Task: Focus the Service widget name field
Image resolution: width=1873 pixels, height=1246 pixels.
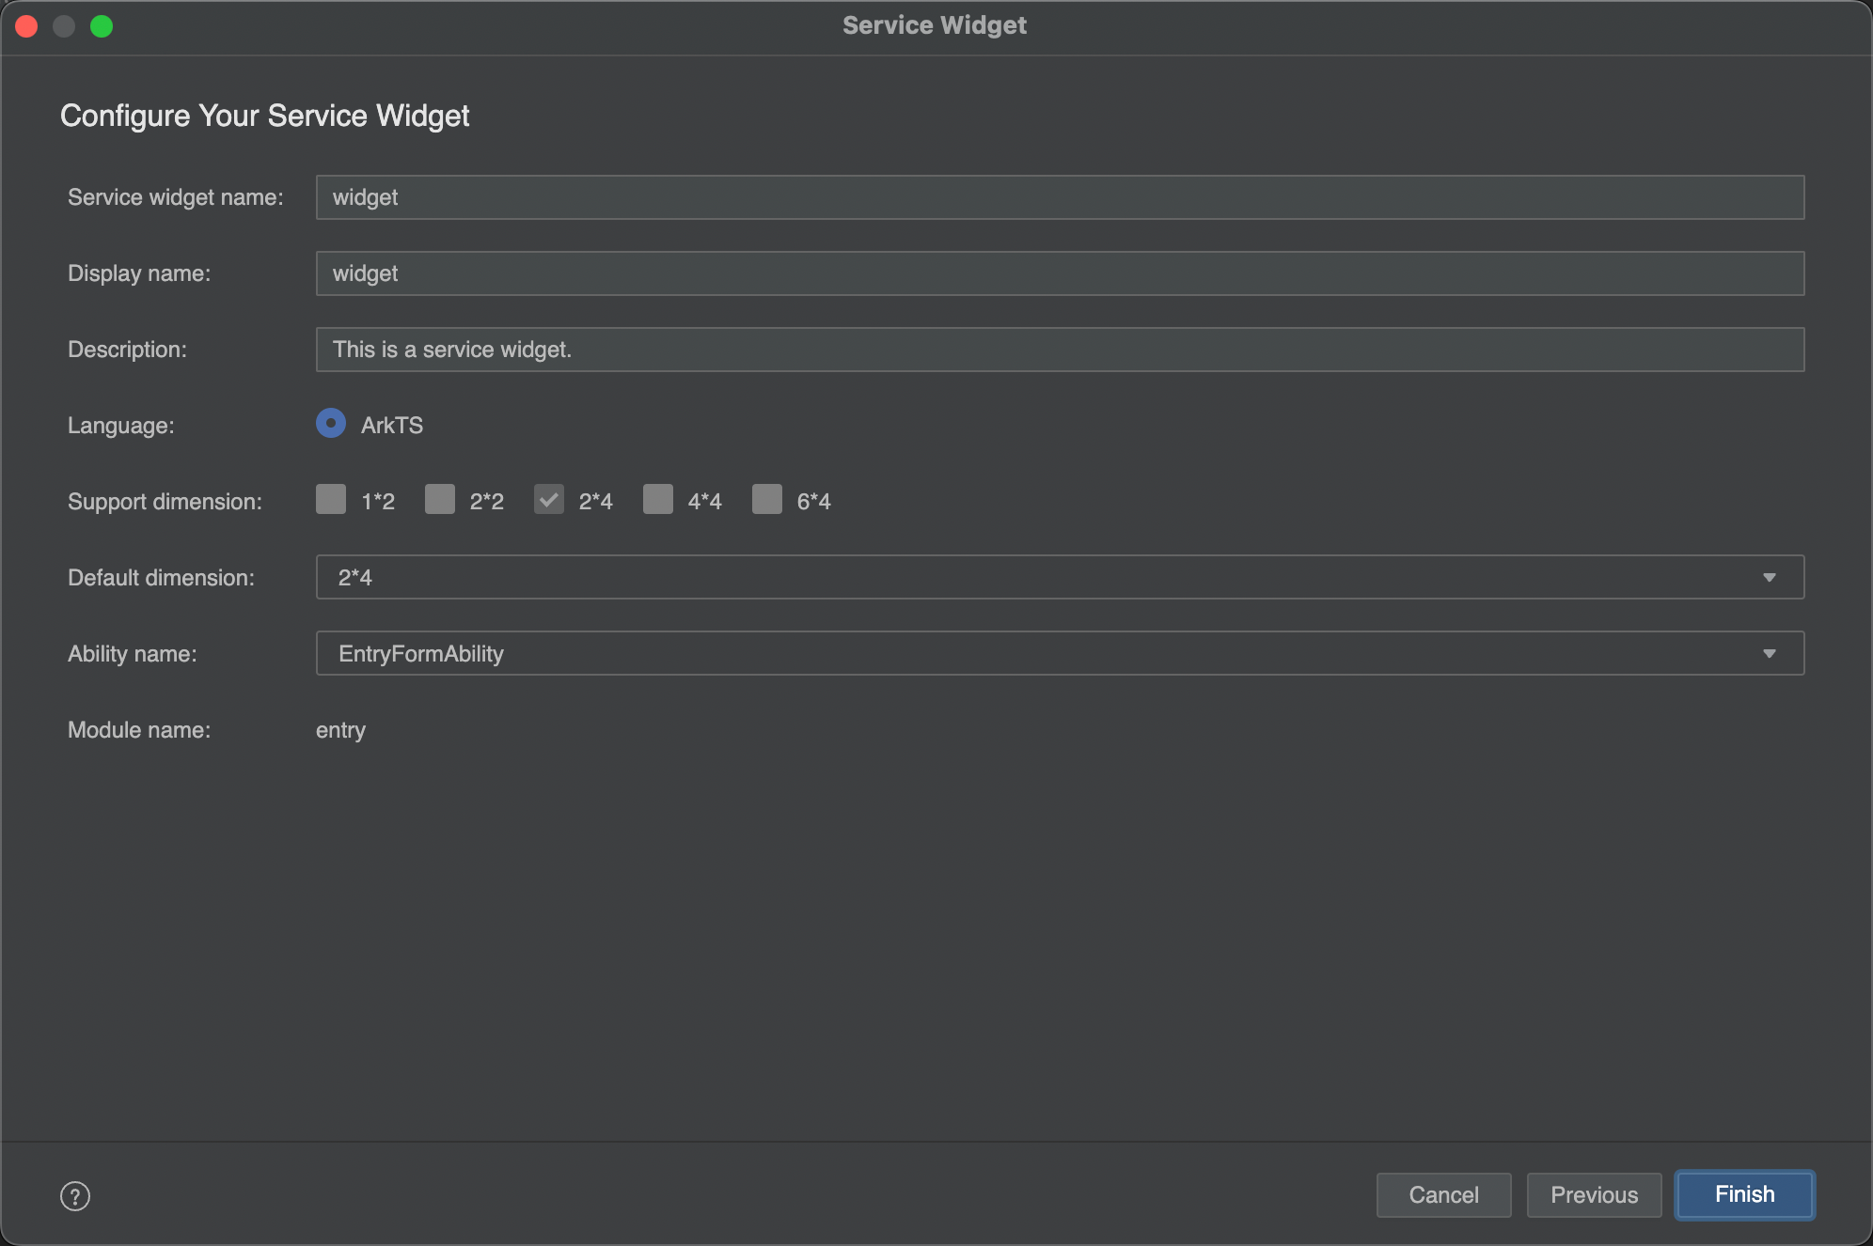Action: [1060, 197]
